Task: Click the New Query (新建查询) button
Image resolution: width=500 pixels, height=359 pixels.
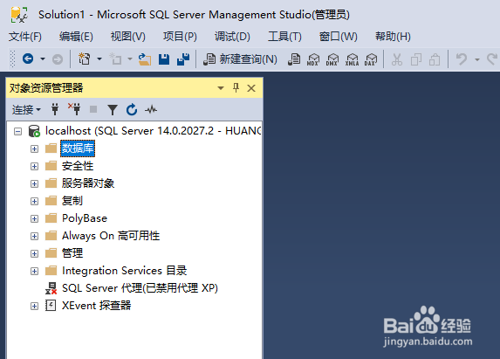Action: [x=240, y=59]
